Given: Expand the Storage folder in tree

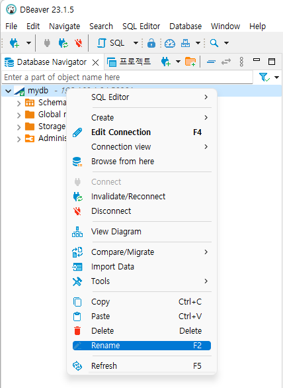Looking at the screenshot, I should [x=19, y=127].
